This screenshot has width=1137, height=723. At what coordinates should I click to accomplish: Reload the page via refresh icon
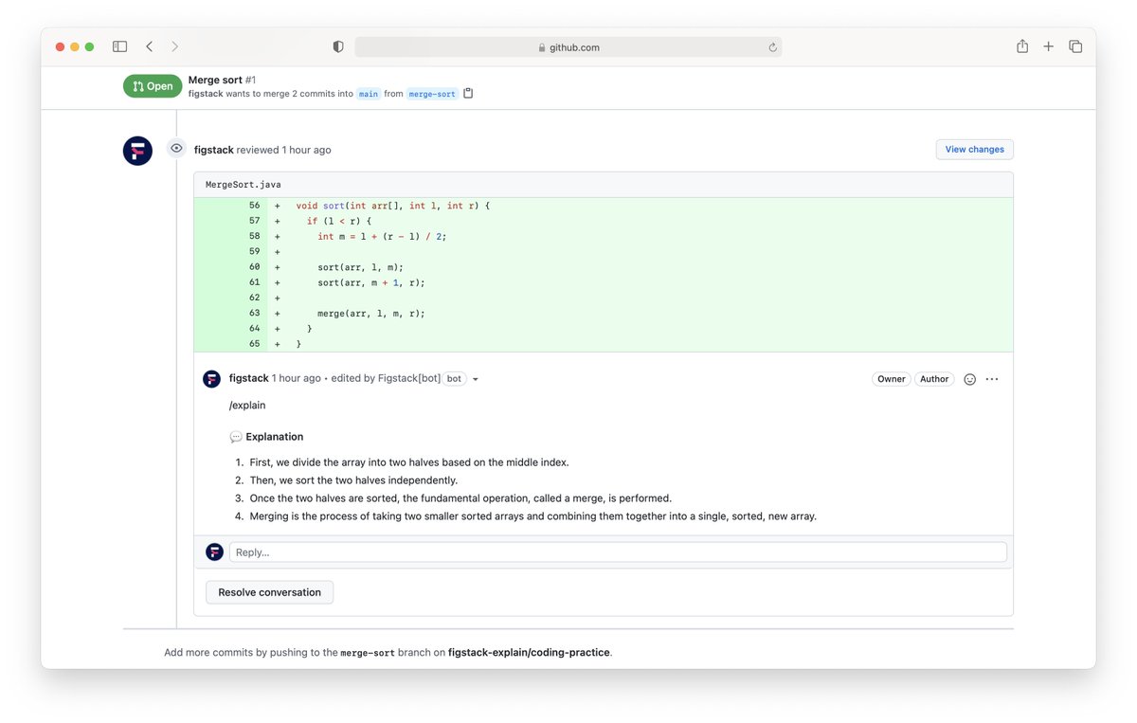(772, 47)
